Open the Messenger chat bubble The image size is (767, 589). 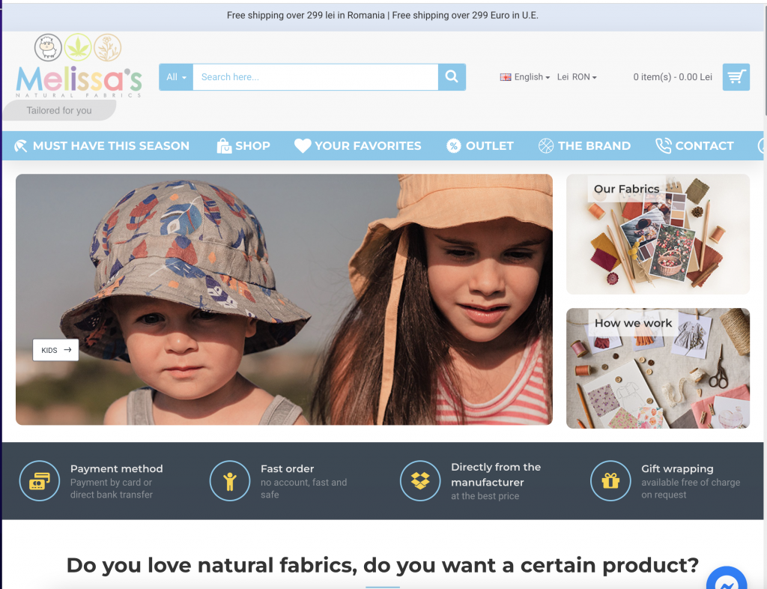coord(727,579)
